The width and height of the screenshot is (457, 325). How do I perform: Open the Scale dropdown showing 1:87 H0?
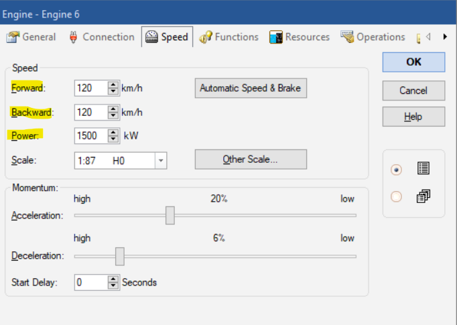click(x=121, y=161)
